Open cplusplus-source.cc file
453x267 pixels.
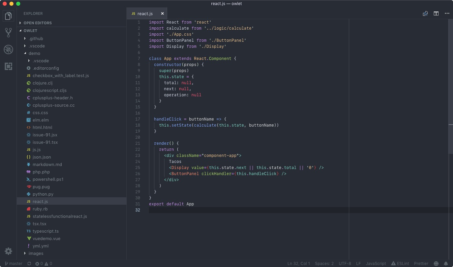pyautogui.click(x=71, y=105)
